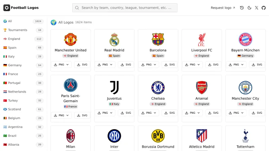Expand the PNG dropdown for Barcelona
This screenshot has height=151, width=269.
(149, 65)
